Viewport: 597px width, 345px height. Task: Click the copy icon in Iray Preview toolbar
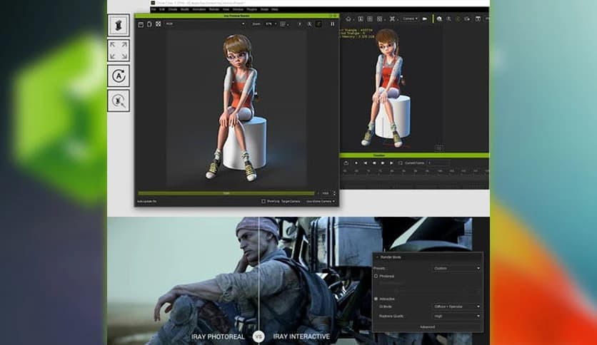pyautogui.click(x=149, y=24)
